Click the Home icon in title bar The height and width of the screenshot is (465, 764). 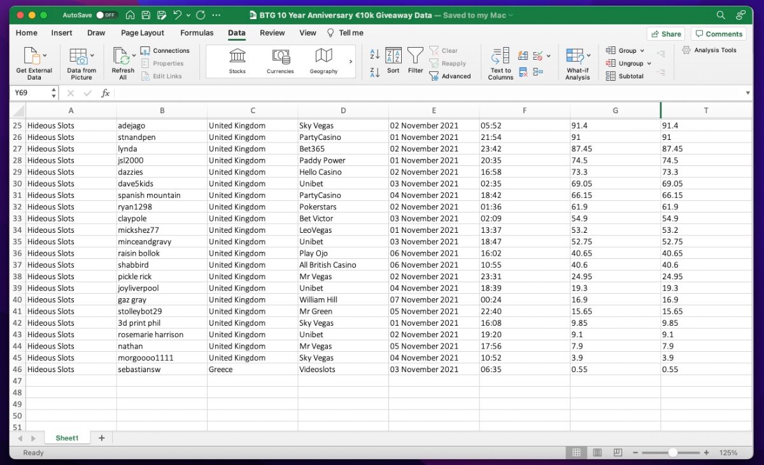(x=131, y=15)
